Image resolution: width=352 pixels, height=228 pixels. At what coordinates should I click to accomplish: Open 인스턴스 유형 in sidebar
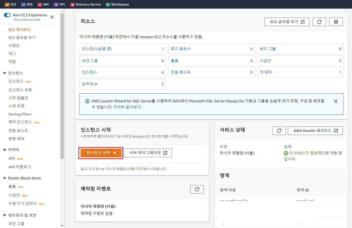(x=20, y=90)
